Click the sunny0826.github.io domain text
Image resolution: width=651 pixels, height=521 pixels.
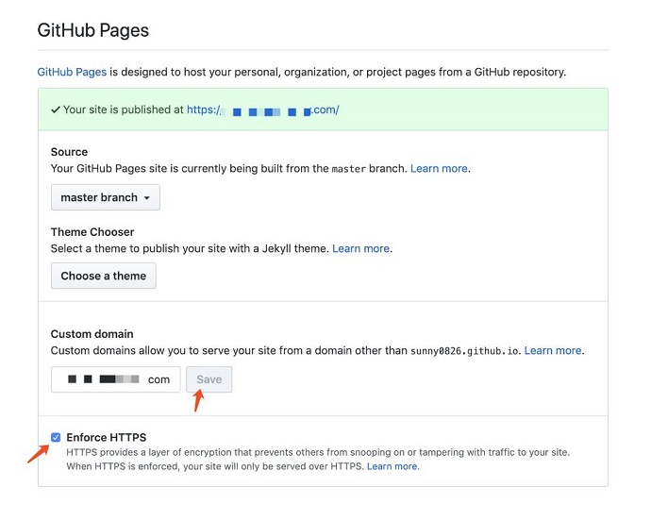[464, 350]
